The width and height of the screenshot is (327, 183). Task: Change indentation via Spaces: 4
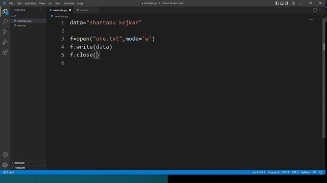pos(273,172)
